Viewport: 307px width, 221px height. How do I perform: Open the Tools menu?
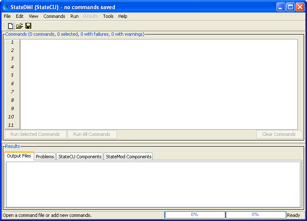[108, 16]
